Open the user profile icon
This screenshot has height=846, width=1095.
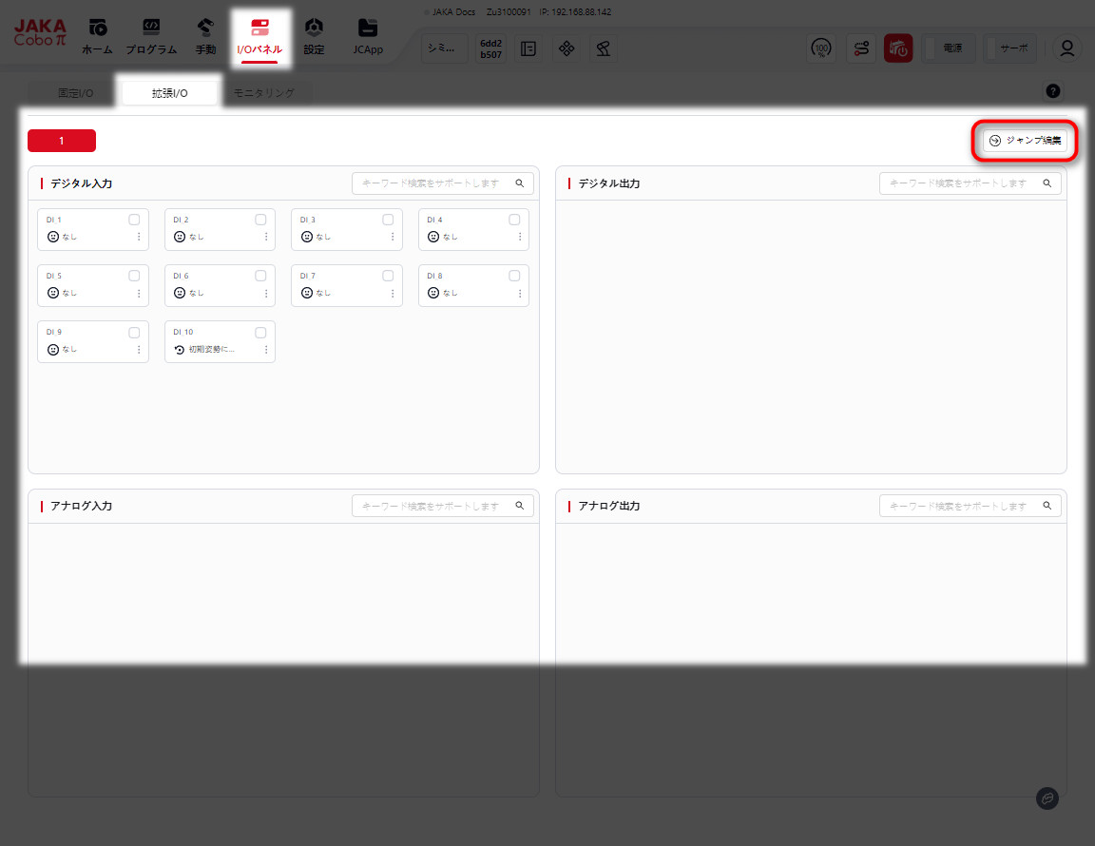pyautogui.click(x=1068, y=48)
